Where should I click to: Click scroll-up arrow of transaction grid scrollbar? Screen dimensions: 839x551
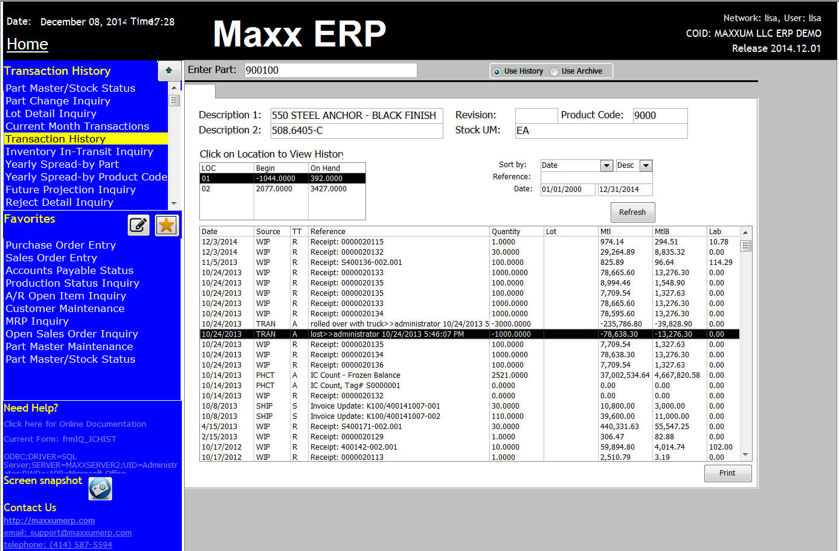[746, 232]
